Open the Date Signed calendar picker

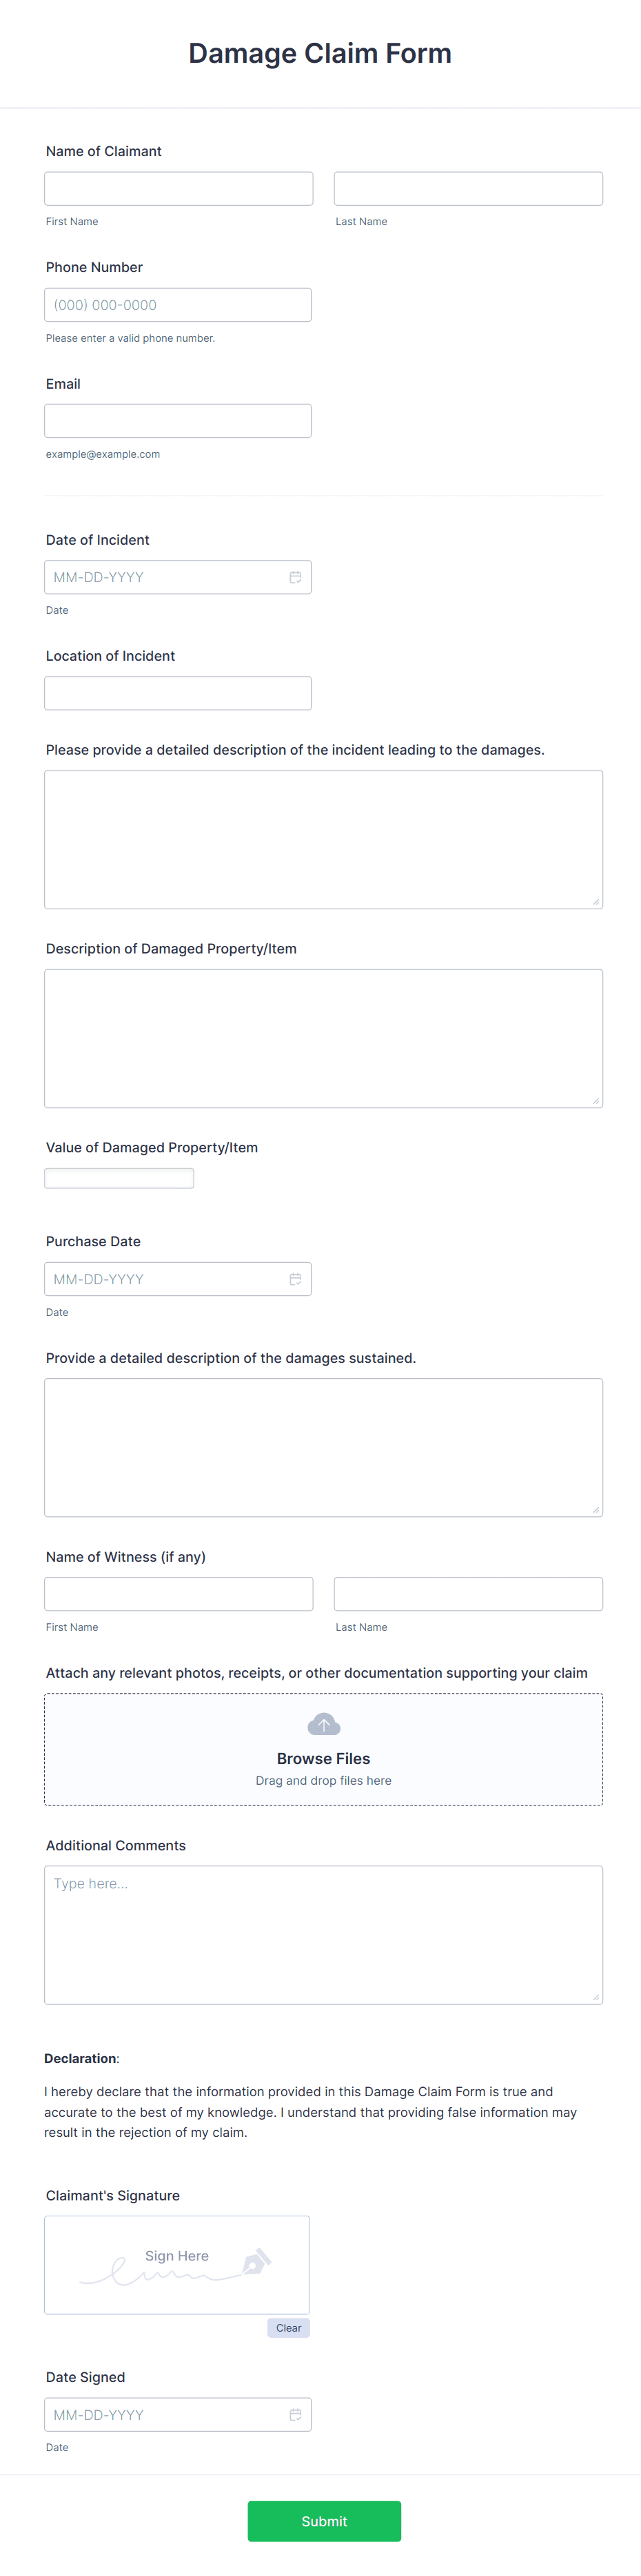click(x=296, y=2415)
